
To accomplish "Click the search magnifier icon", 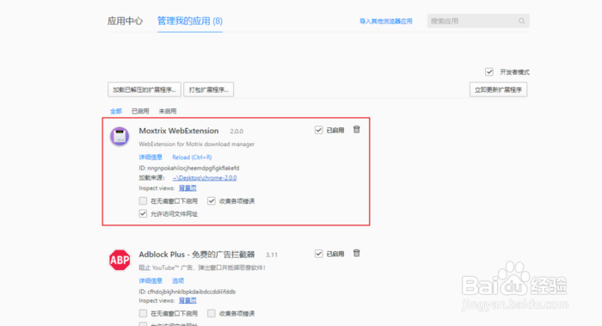I will tap(521, 22).
